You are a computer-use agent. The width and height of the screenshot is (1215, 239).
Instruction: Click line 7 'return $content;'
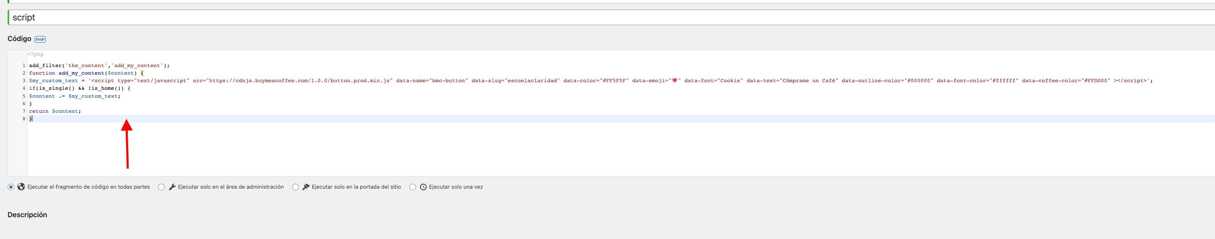(55, 111)
